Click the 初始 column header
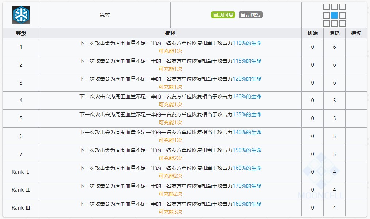This screenshot has height=219, width=370. pos(312,33)
